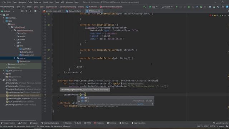Open the 'app' run configuration dropdown
The height and width of the screenshot is (129, 229).
[153, 7]
